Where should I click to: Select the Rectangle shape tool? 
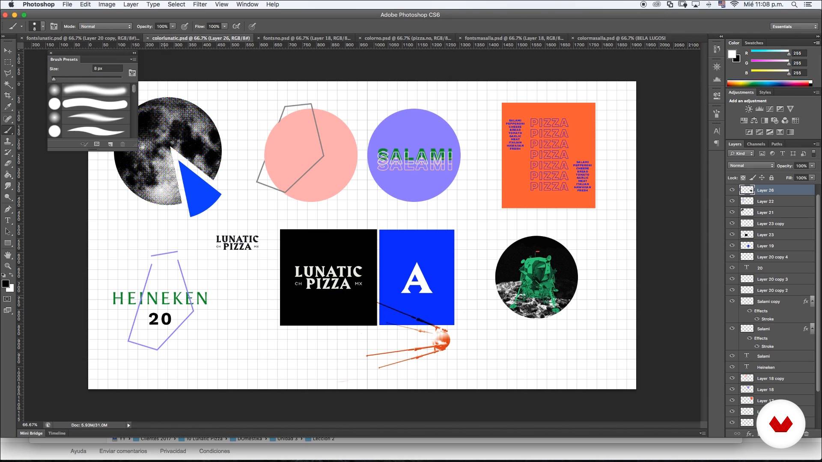pyautogui.click(x=8, y=243)
